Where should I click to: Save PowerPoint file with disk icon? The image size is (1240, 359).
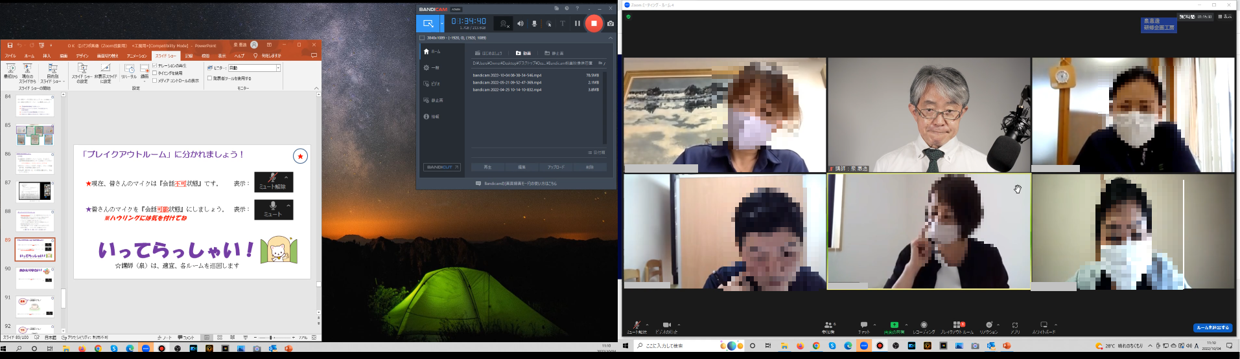(x=10, y=45)
